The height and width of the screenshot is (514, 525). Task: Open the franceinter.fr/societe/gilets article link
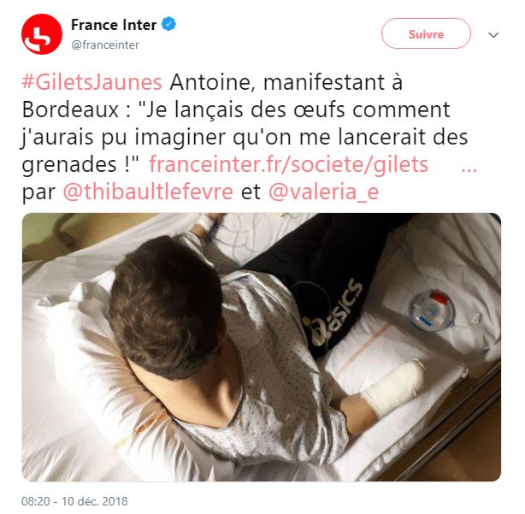click(x=289, y=164)
